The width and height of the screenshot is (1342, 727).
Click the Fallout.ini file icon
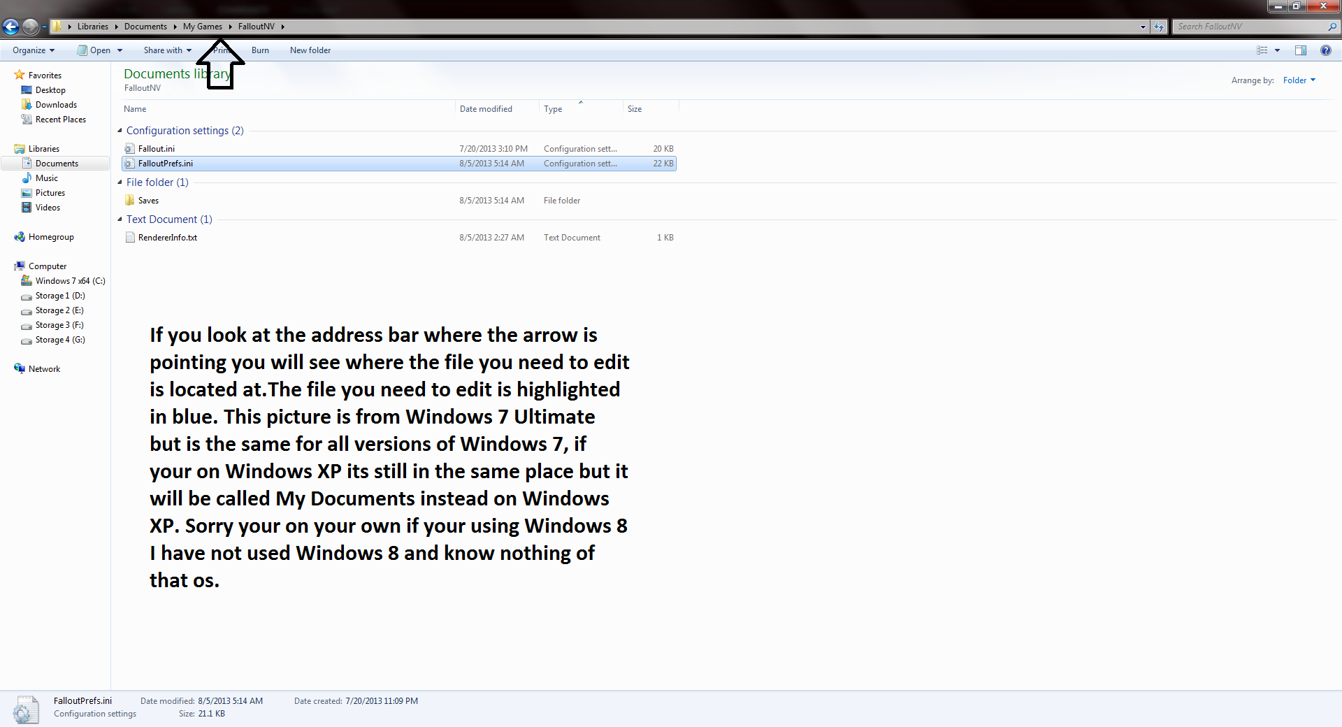click(x=129, y=149)
